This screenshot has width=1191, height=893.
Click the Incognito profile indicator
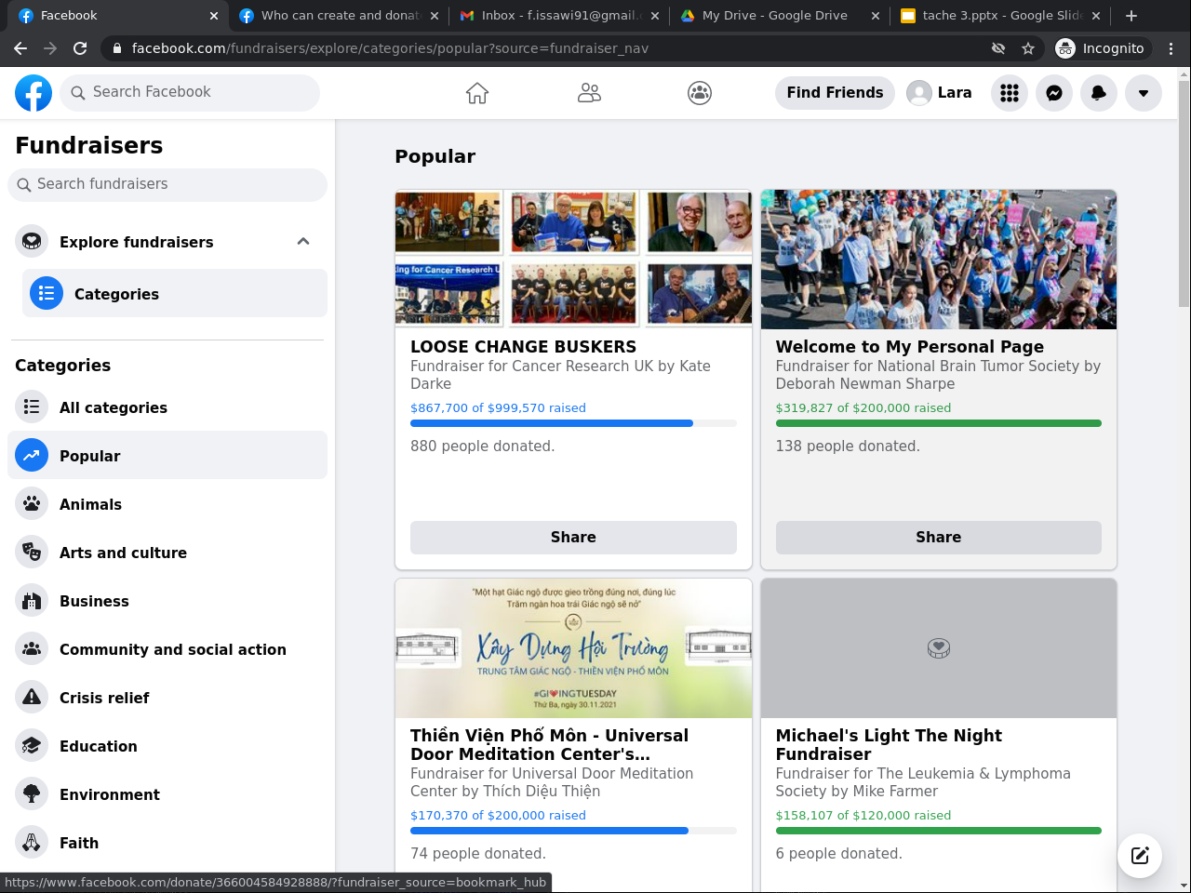(x=1102, y=48)
